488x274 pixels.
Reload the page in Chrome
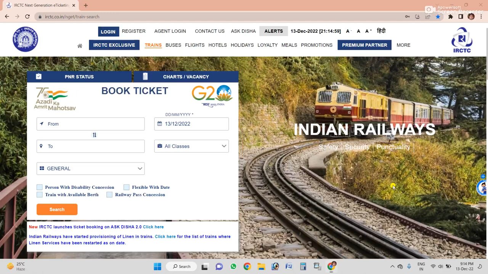(27, 17)
